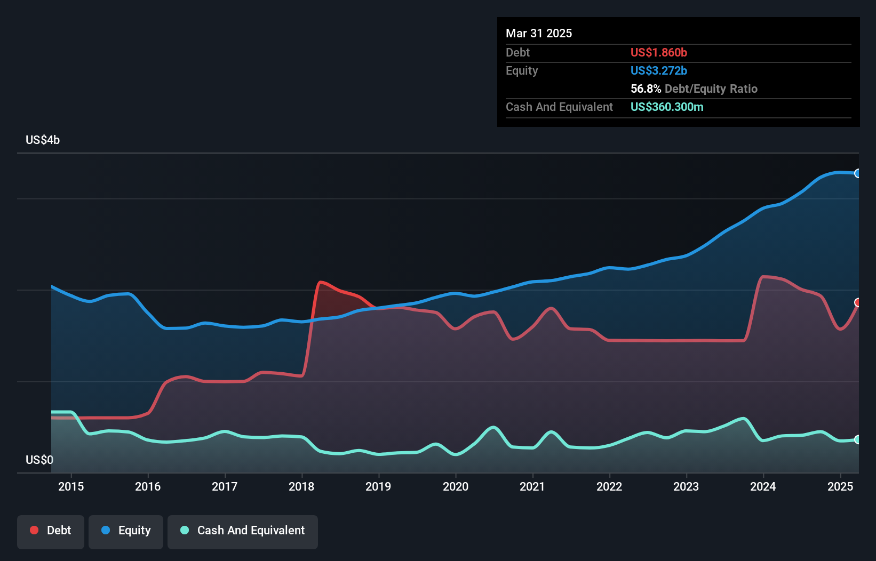876x561 pixels.
Task: Click the 2015 x-axis label
Action: tap(71, 486)
